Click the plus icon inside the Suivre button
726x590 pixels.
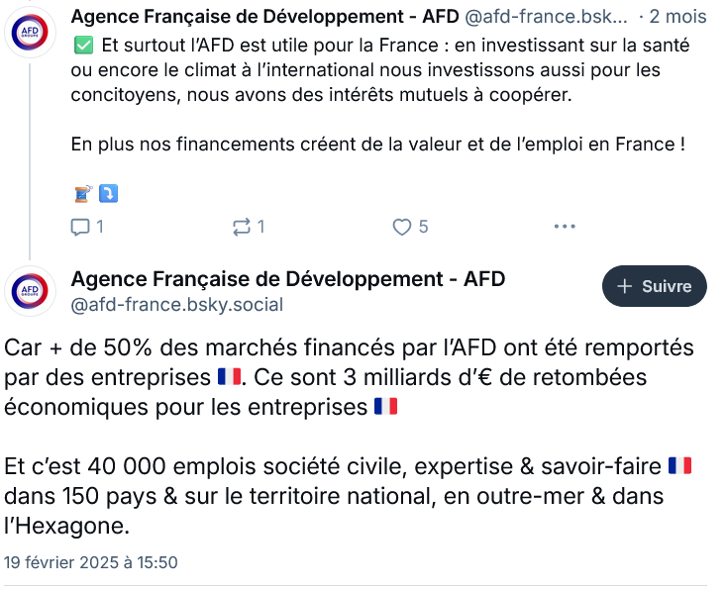tap(625, 286)
